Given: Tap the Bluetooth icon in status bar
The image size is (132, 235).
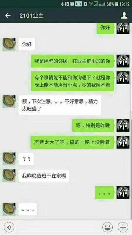Looking at the screenshot, I should [62, 4].
